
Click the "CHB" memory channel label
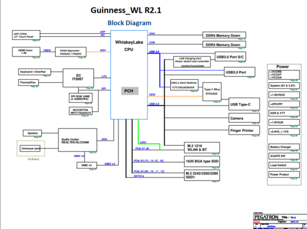tap(152, 42)
